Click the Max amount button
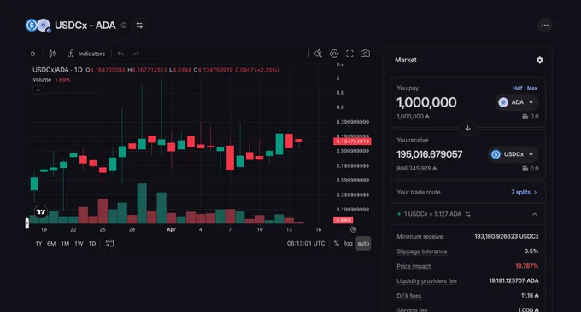Viewport: 581px width, 312px height. tap(531, 88)
